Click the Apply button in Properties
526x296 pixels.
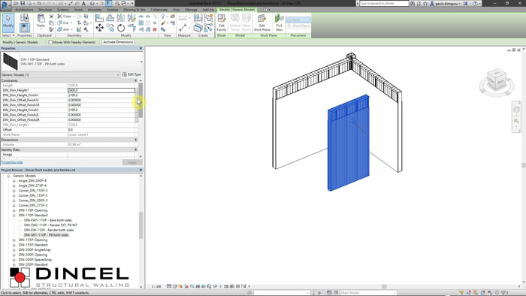[132, 162]
